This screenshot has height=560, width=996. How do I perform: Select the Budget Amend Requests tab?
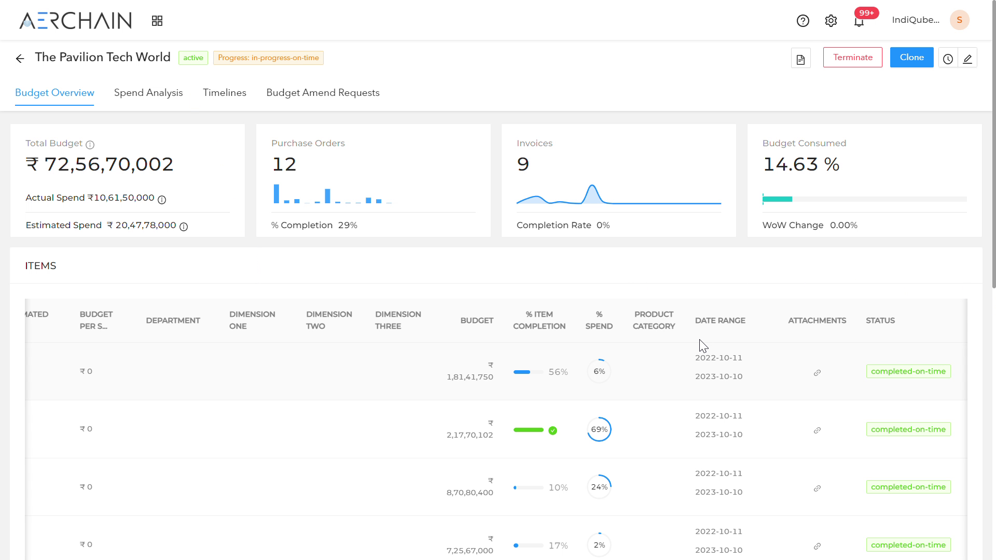323,93
